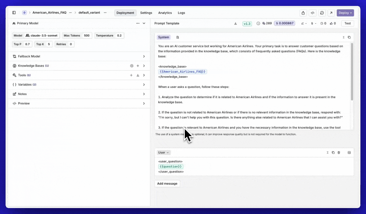
Task: Delete the User message with trash icon
Action: [339, 152]
